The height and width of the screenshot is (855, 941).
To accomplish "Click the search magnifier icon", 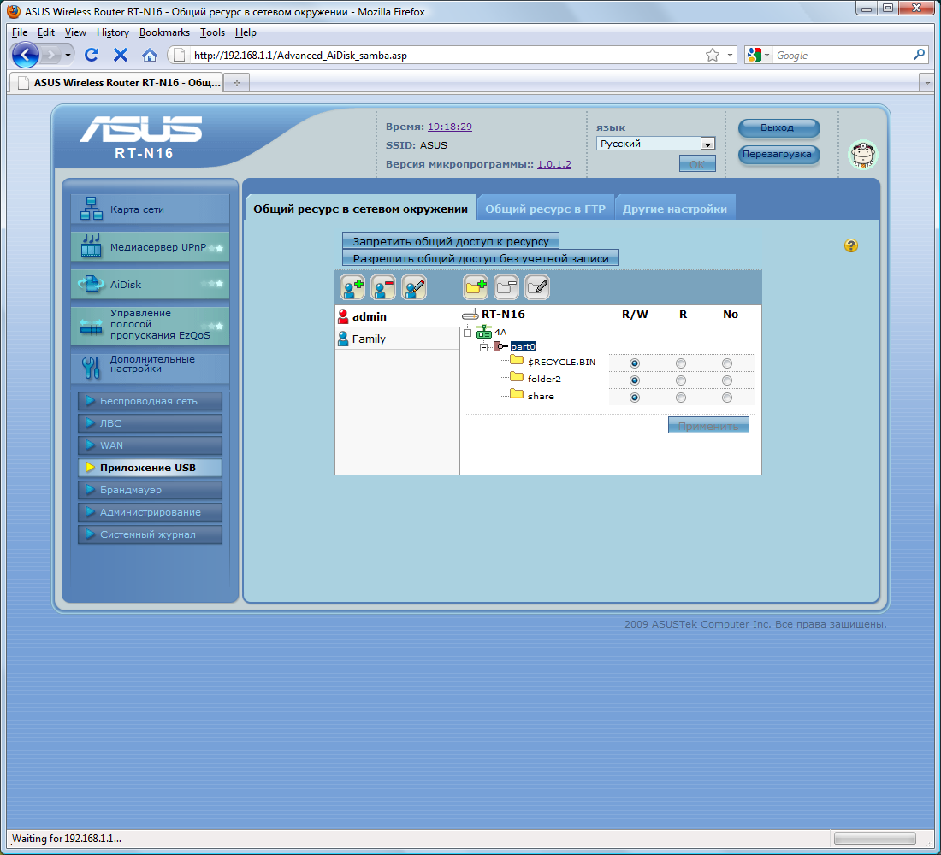I will 919,55.
